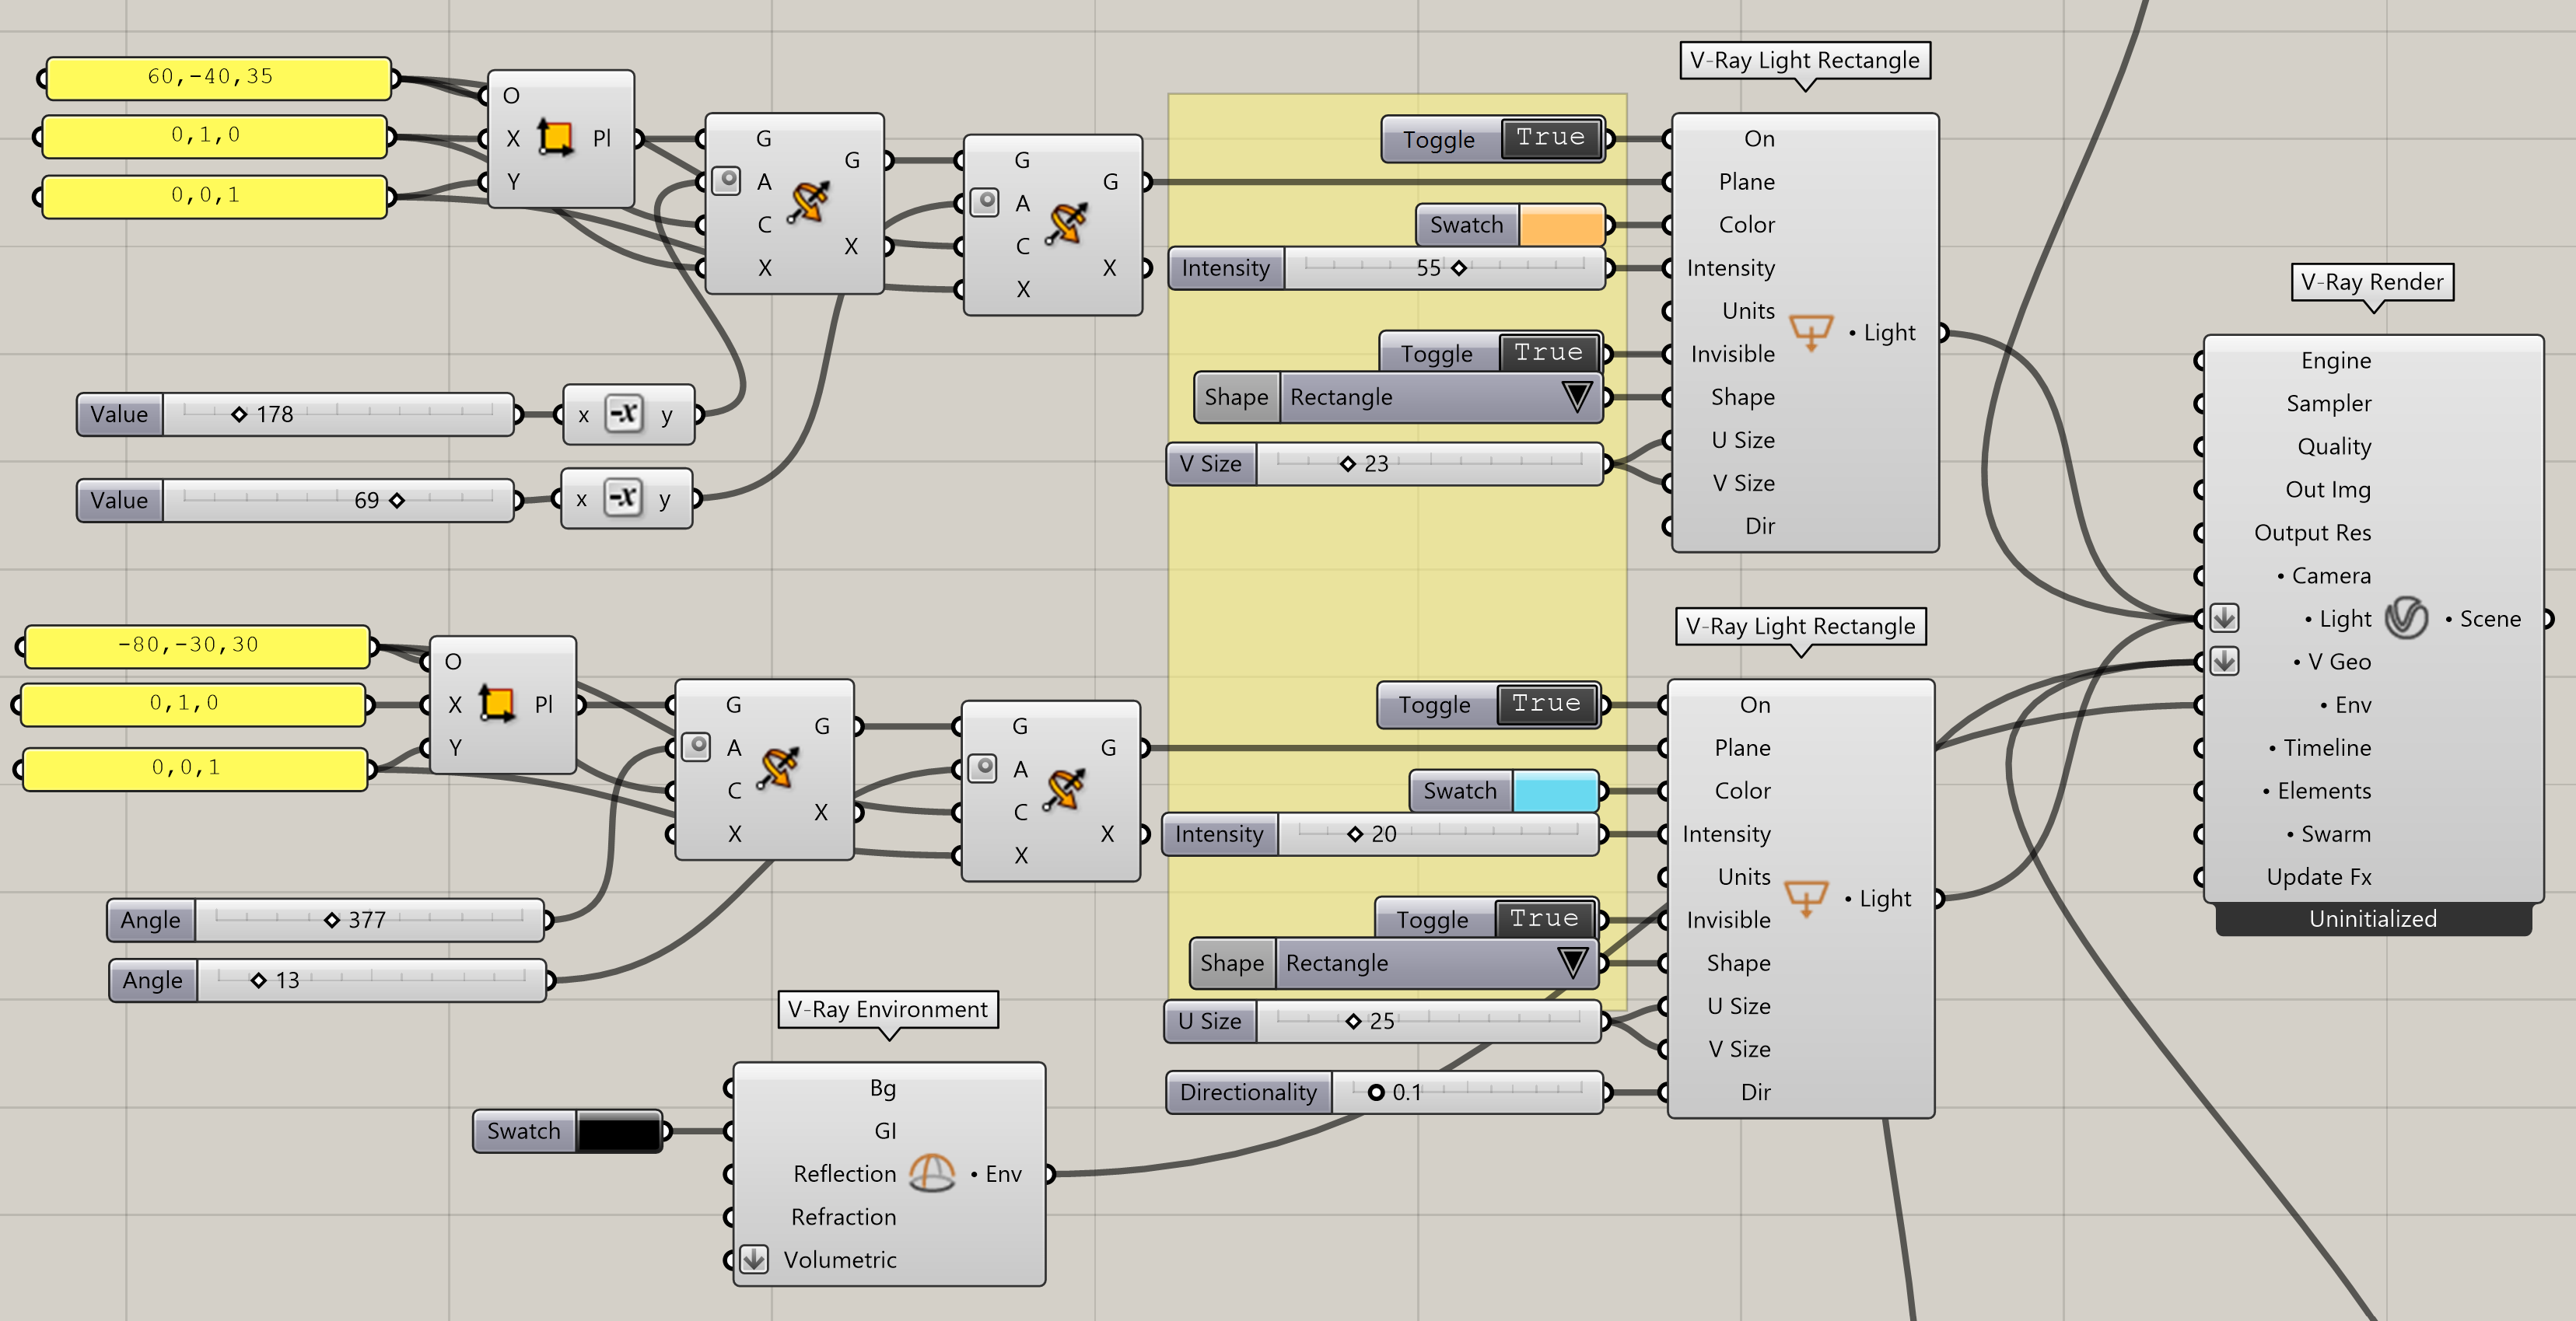Click the Uninitialized status bar under Render
The height and width of the screenshot is (1321, 2576).
tap(2373, 919)
